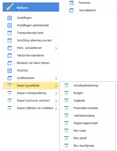Click the download icon beside Grootboekrekening

click(66, 86)
